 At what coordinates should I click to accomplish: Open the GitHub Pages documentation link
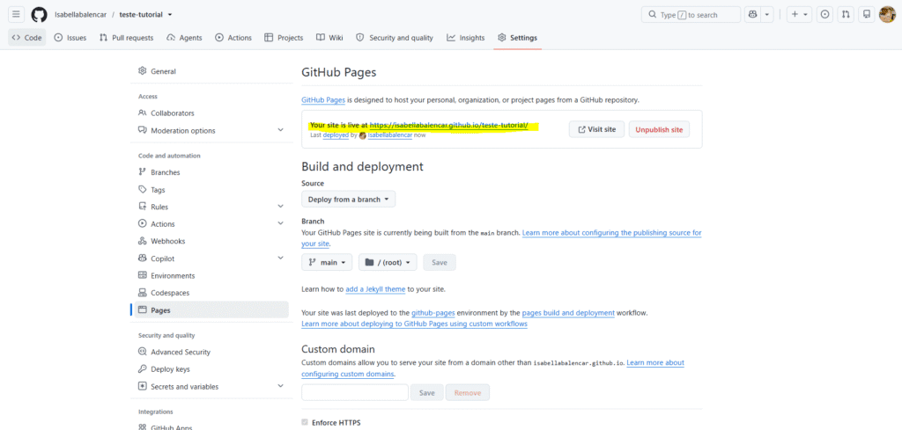click(x=323, y=100)
